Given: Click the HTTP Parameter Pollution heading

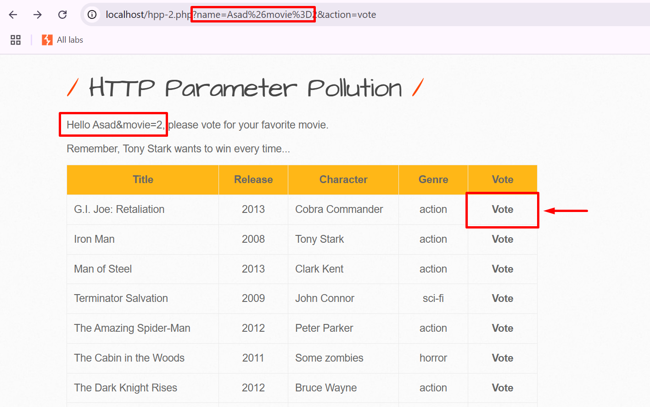Looking at the screenshot, I should [245, 88].
